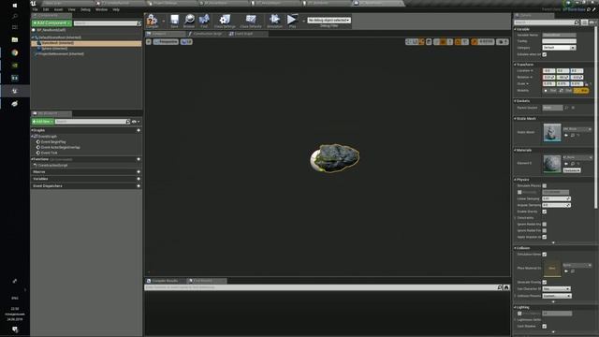Toggle Cast Shadow checkbox

[x=545, y=327]
